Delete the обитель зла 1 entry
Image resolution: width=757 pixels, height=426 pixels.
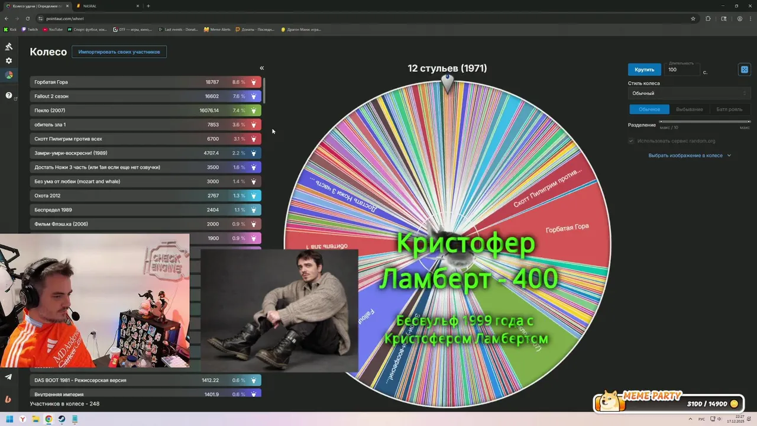[254, 125]
